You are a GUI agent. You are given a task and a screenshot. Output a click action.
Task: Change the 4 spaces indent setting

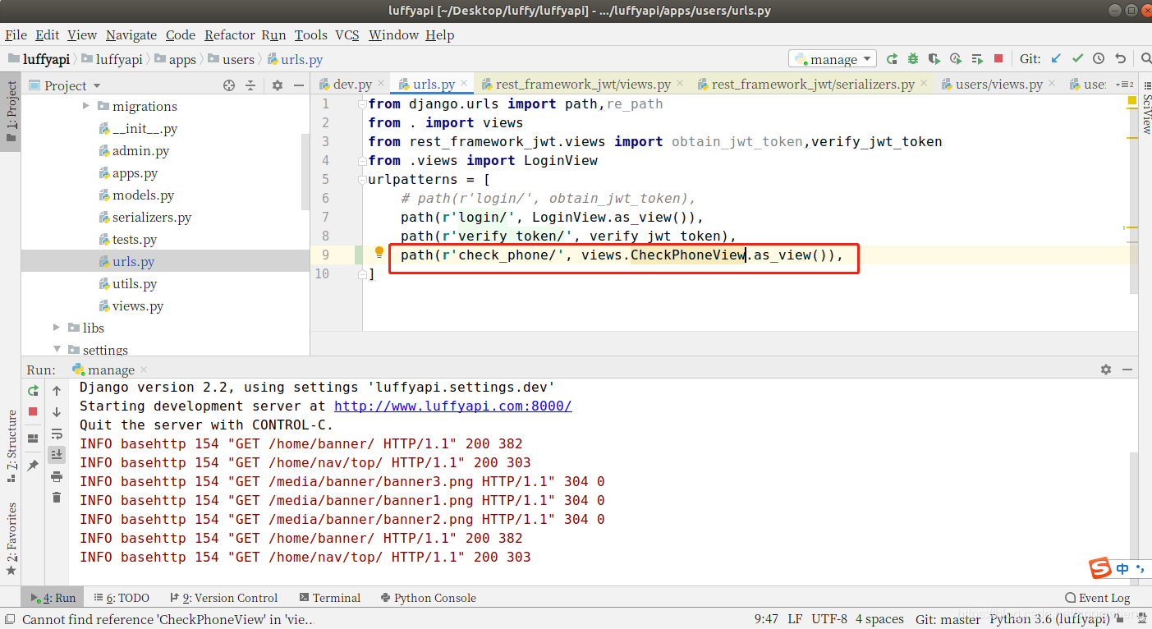(879, 619)
